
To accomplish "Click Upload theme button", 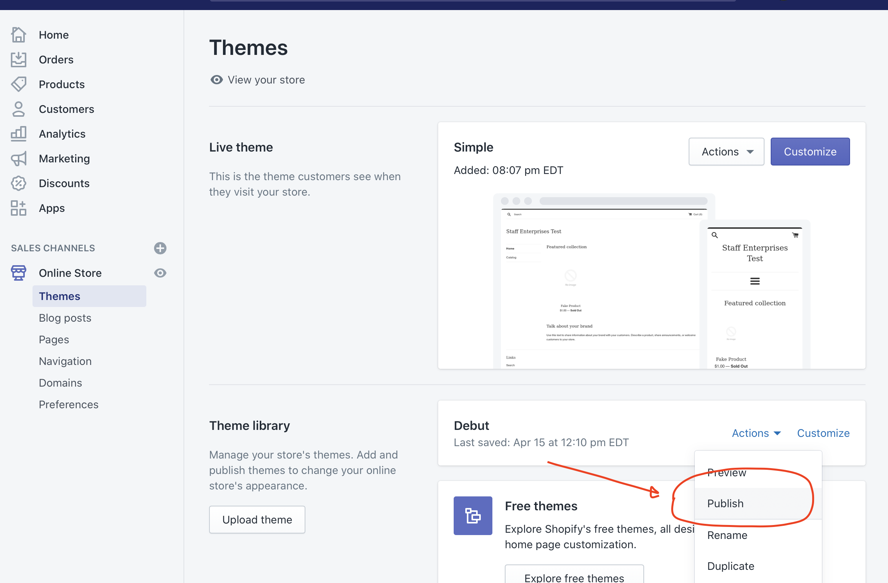I will (x=257, y=519).
